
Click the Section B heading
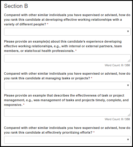16,6
